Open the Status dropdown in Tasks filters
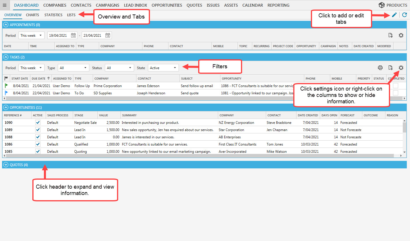Screen dimensions: 410x241 tap(119, 67)
